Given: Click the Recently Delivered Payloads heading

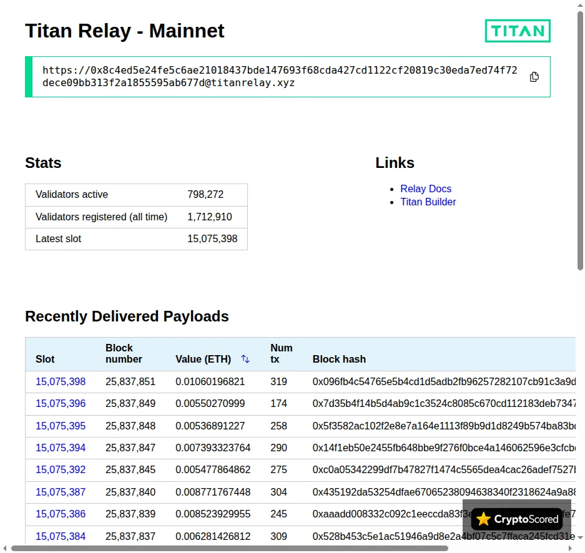Looking at the screenshot, I should 127,316.
